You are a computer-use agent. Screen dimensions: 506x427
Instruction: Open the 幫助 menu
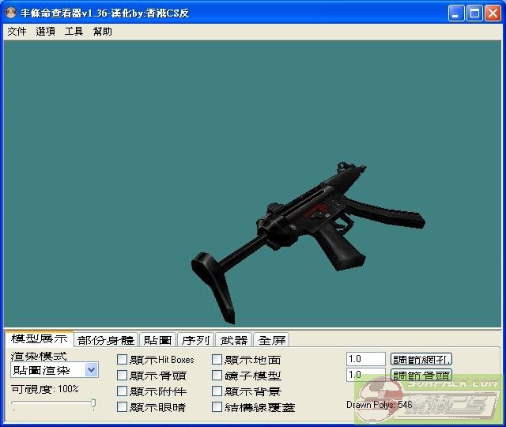(x=103, y=32)
